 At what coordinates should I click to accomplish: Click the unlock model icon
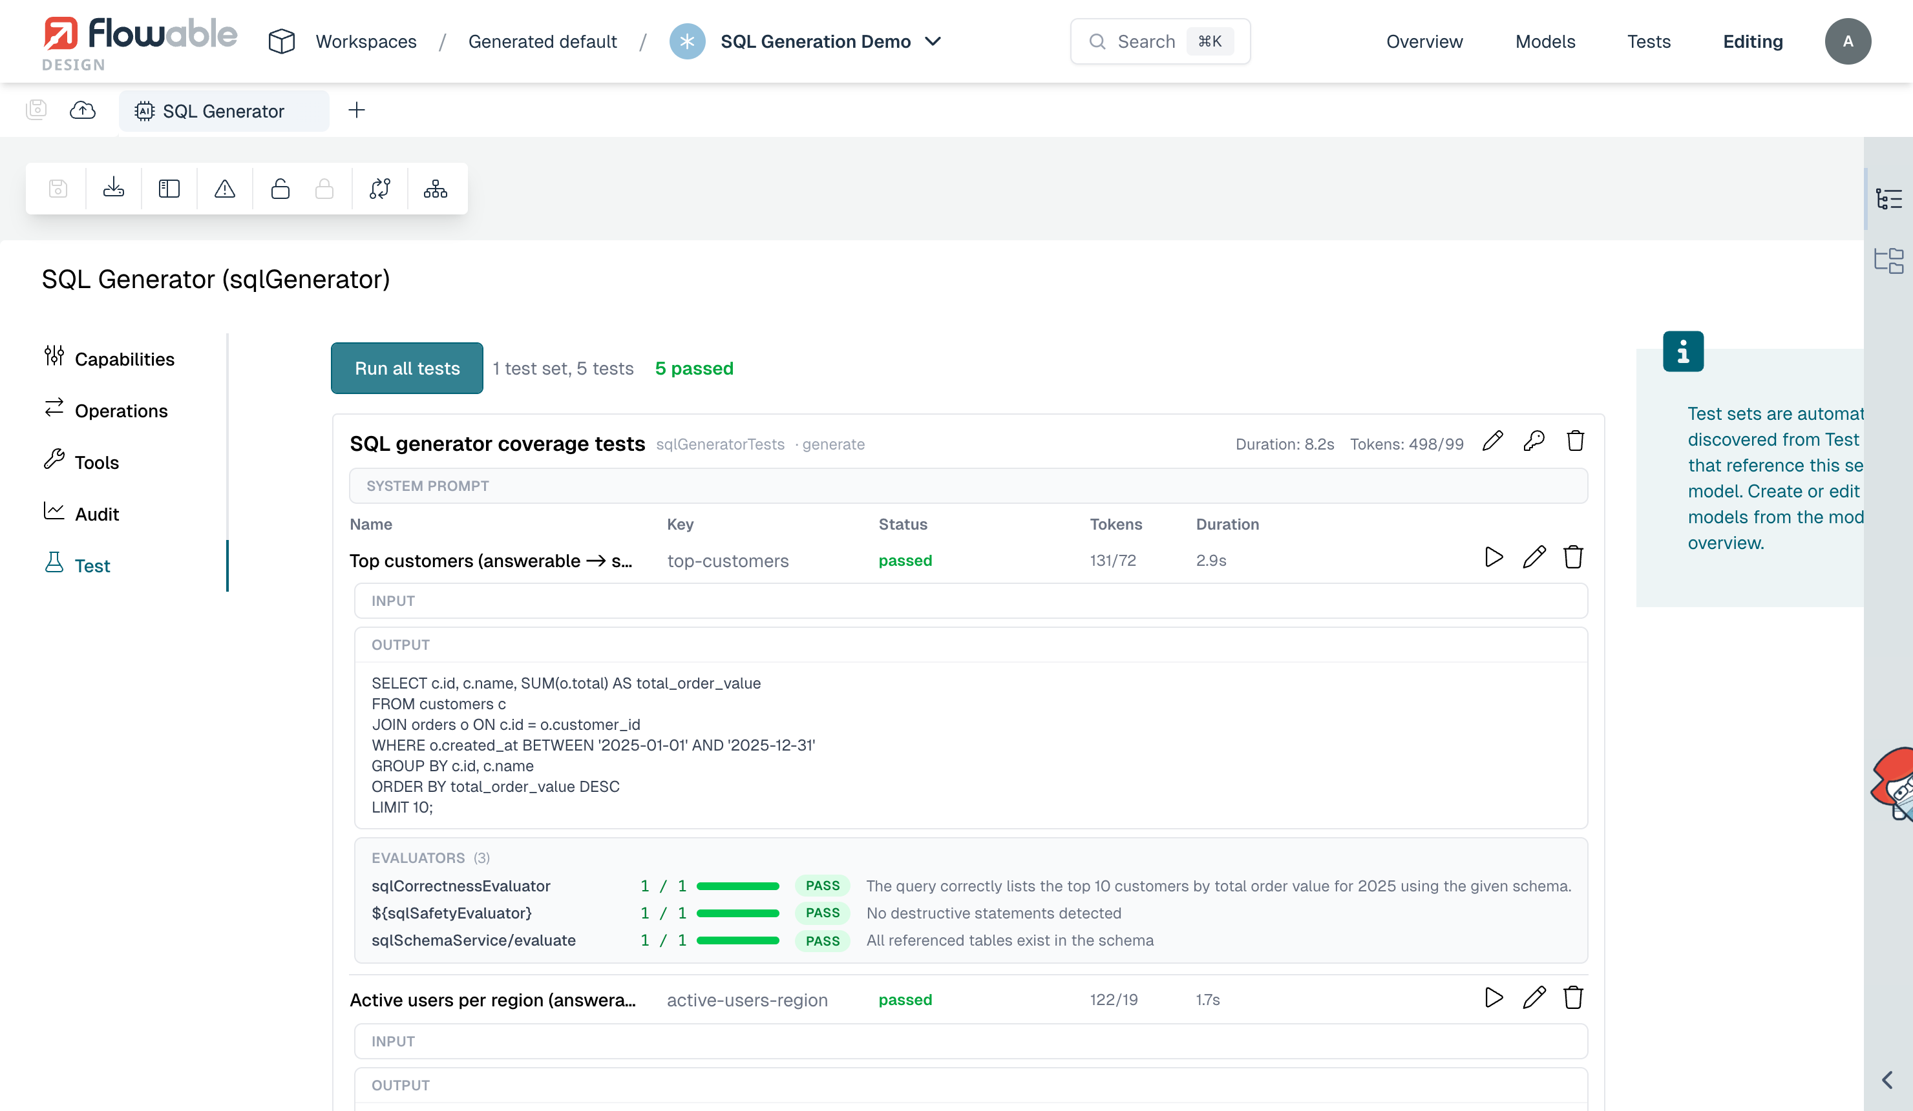point(280,188)
